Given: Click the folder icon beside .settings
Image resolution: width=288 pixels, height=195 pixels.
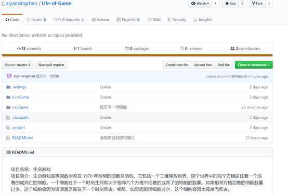Looking at the screenshot, I should (x=8, y=87).
